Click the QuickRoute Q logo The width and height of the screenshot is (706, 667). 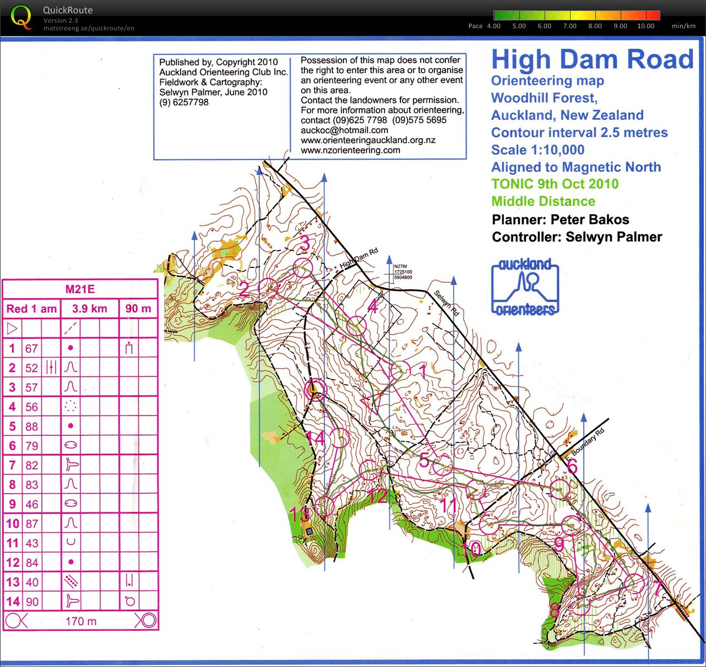click(x=21, y=17)
